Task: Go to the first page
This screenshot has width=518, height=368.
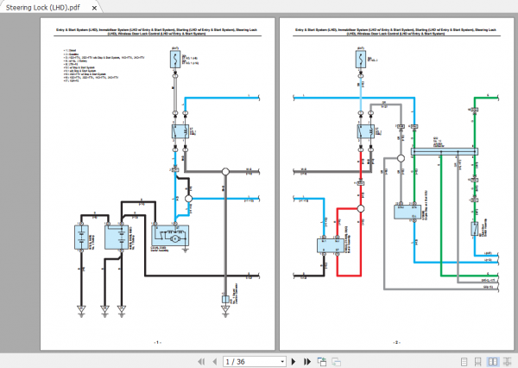Action: [201, 361]
